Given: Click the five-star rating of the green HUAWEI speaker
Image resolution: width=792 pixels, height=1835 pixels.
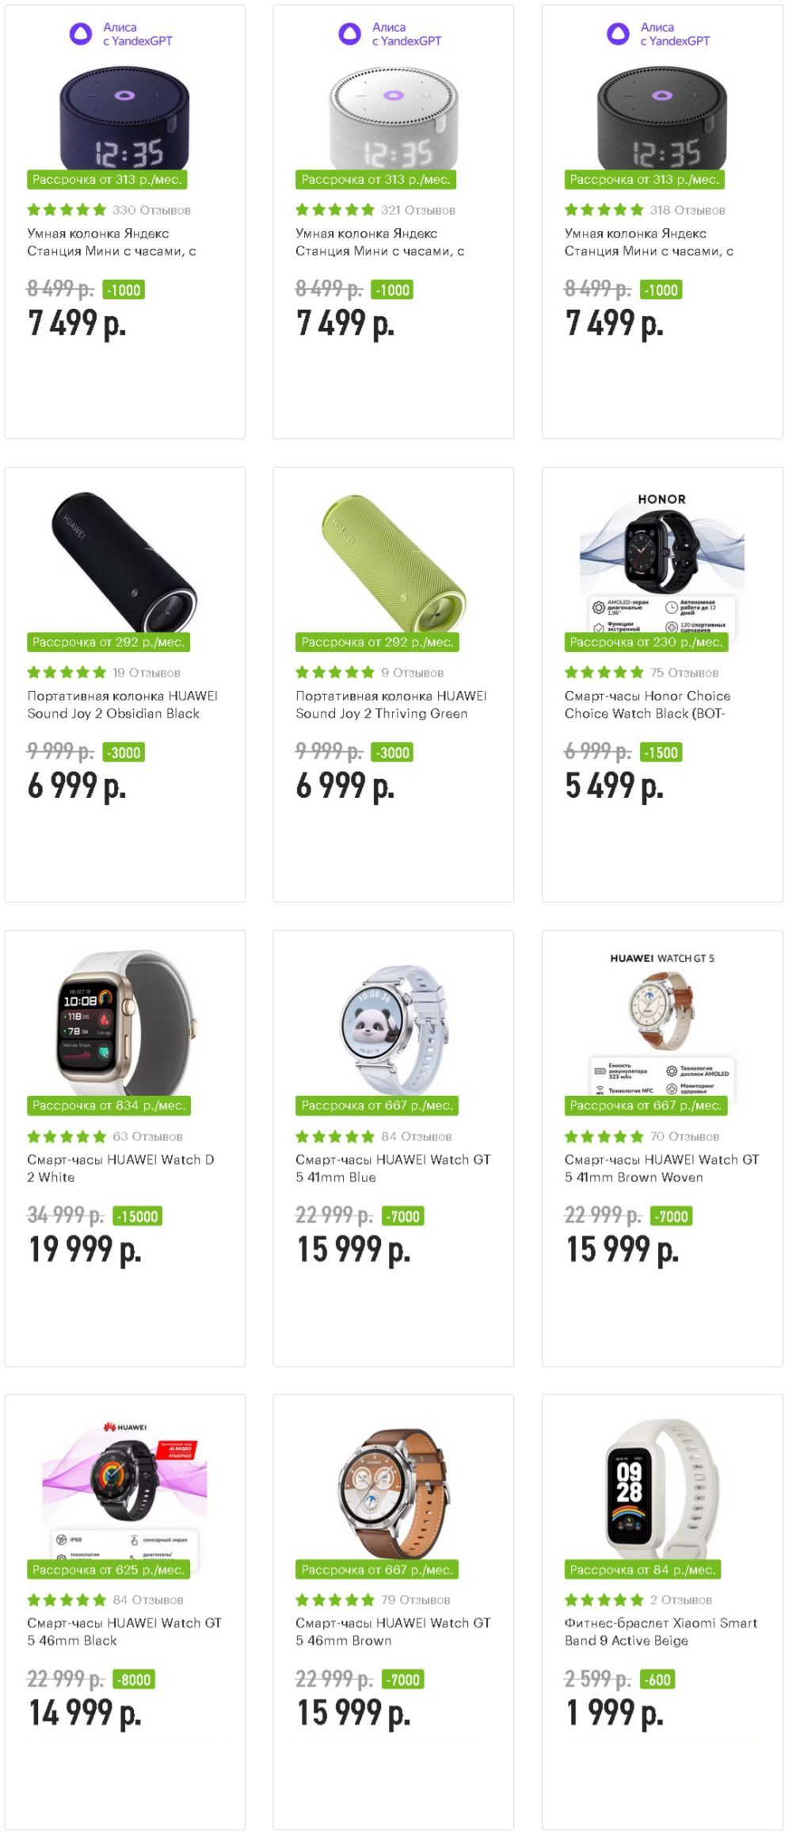Looking at the screenshot, I should [x=334, y=673].
